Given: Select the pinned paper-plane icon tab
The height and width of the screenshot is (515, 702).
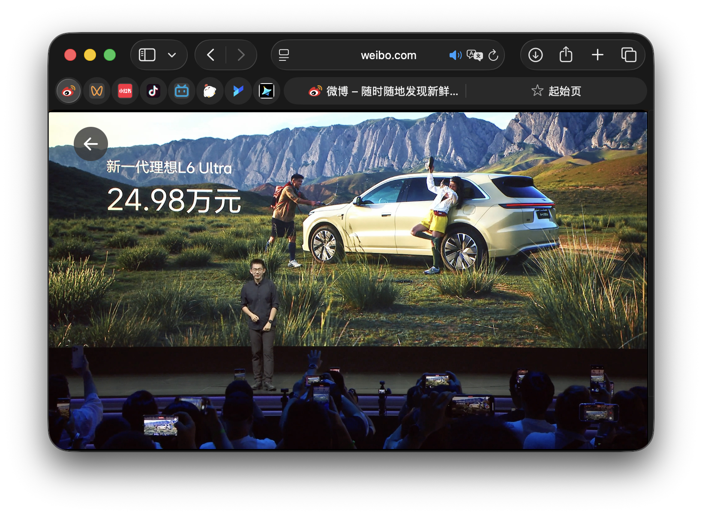Looking at the screenshot, I should point(267,91).
